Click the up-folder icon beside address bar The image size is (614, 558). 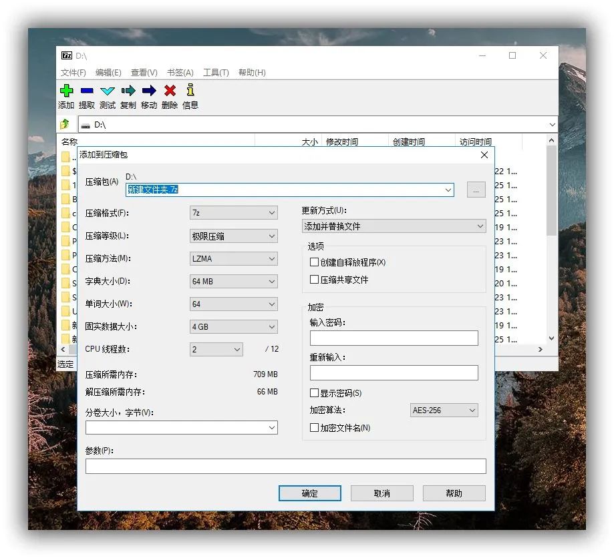(x=65, y=124)
